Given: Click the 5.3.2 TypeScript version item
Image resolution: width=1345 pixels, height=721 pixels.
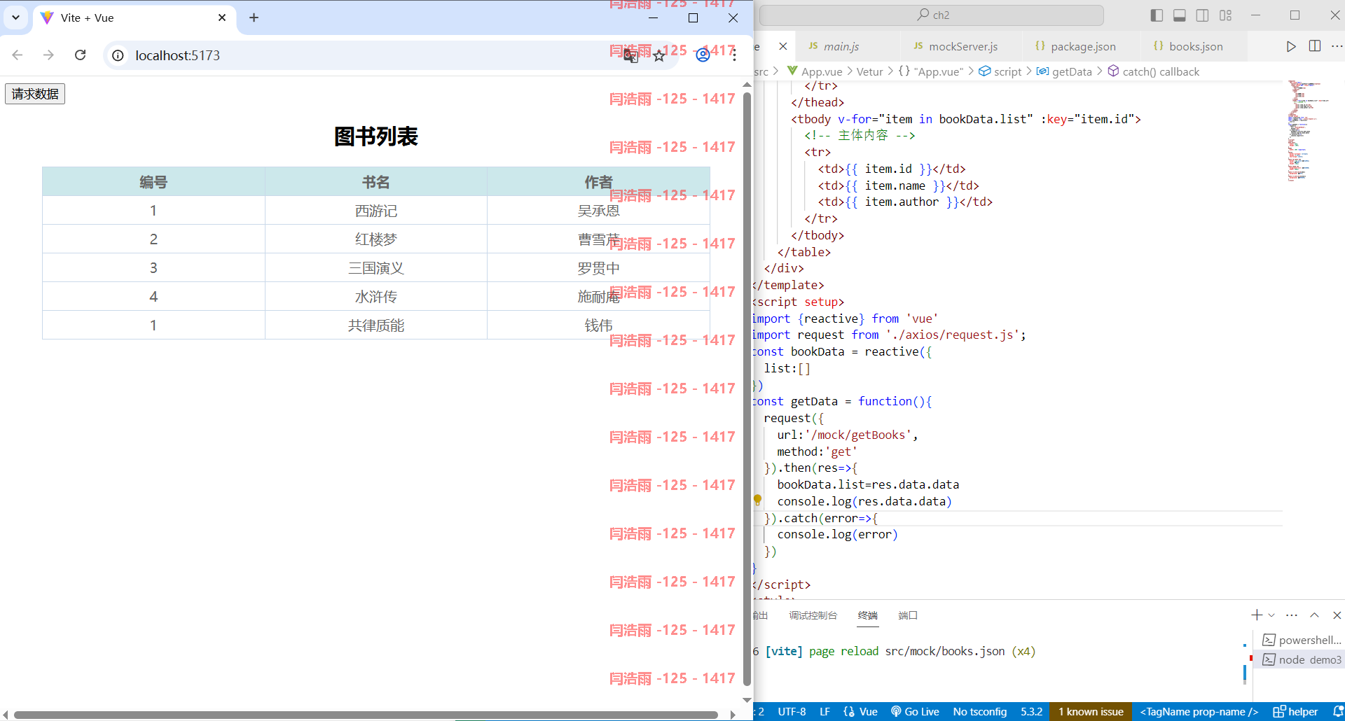Looking at the screenshot, I should 1031,712.
